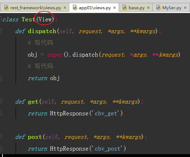Click the 'cbv_get' string literal
Image resolution: width=190 pixels, height=157 pixels.
(106, 114)
